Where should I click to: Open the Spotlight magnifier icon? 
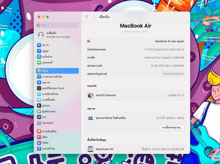[39, 123]
